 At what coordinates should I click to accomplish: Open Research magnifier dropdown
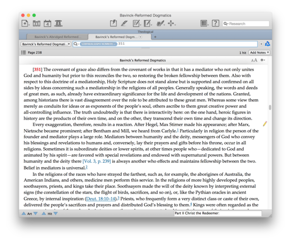pos(226,24)
